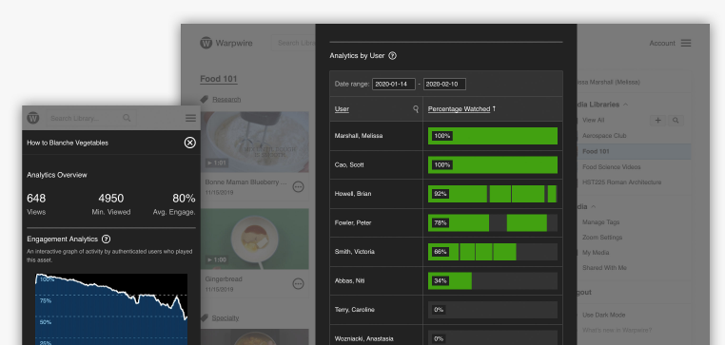Open options menu for Gingerbread video
Screen dimensions: 725x345
(x=298, y=283)
